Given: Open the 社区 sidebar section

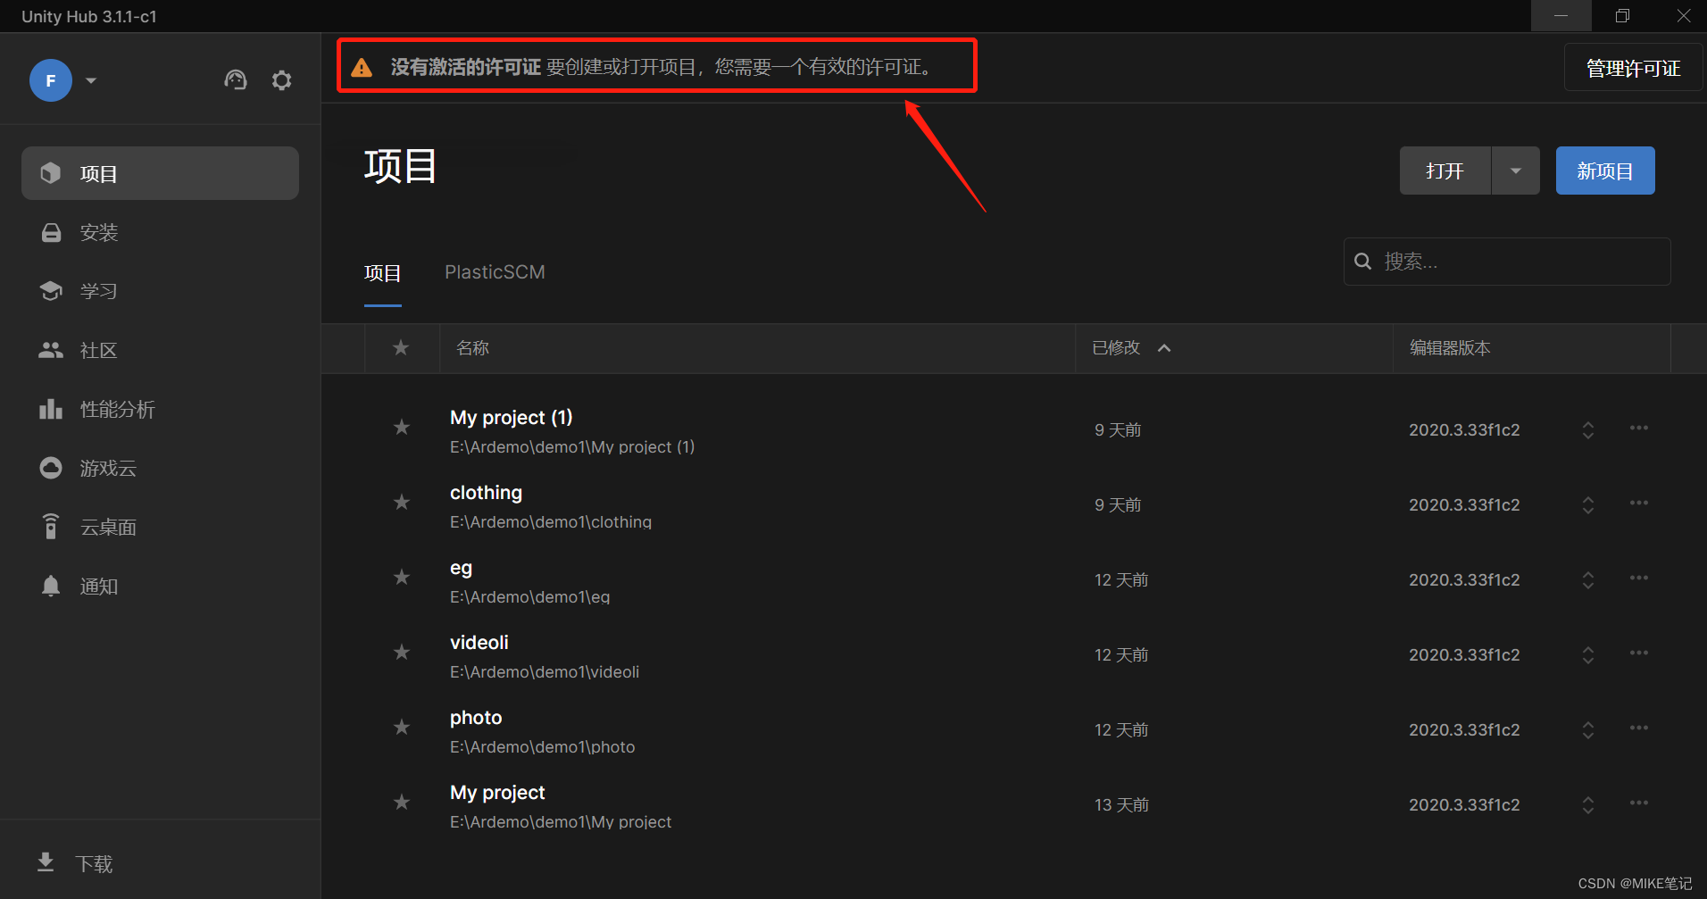Looking at the screenshot, I should pos(160,350).
